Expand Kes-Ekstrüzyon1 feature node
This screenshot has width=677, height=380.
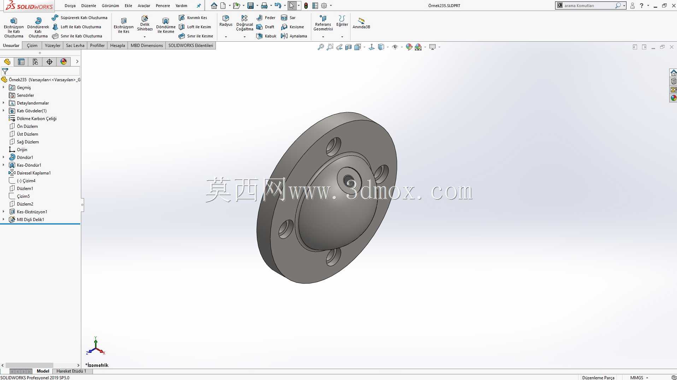point(4,212)
